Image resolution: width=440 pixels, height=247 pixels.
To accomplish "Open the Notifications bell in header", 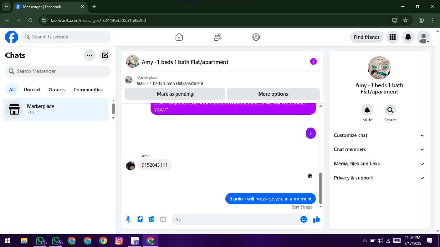I will (408, 37).
